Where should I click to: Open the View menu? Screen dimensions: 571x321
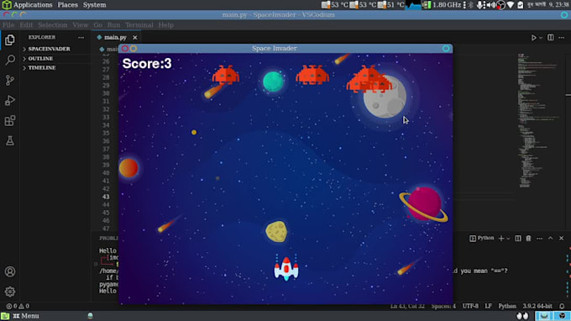80,24
